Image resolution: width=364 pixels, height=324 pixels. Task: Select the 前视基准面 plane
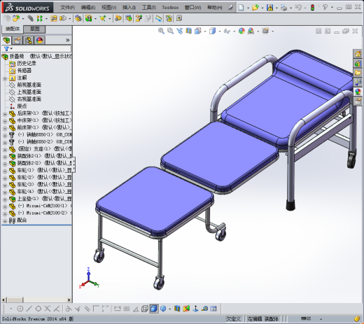[x=29, y=85]
